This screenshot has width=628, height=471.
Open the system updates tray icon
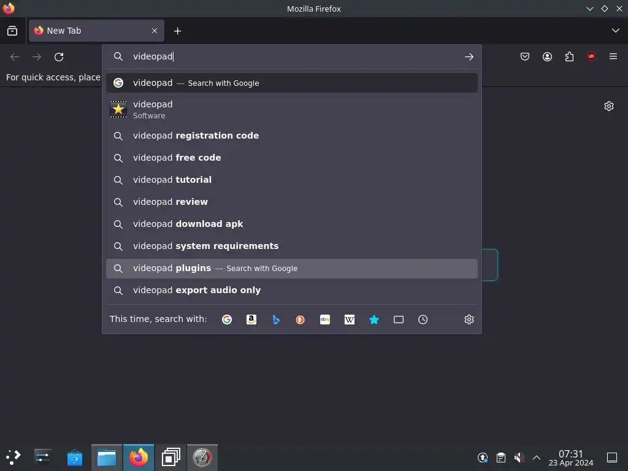483,458
